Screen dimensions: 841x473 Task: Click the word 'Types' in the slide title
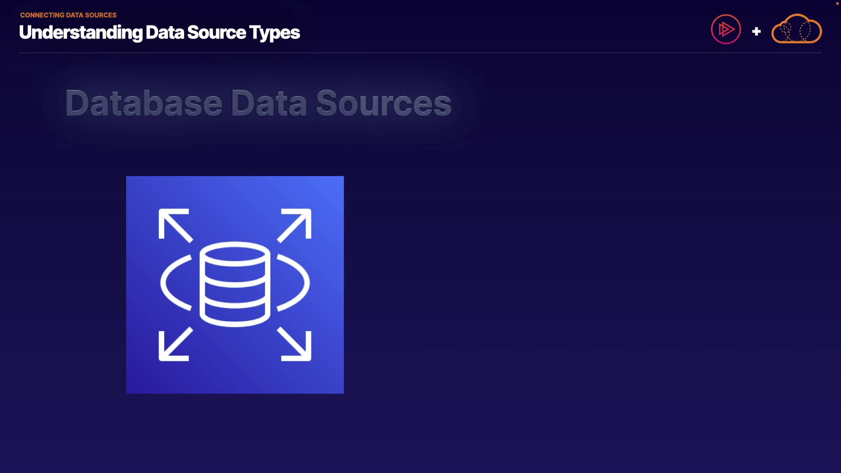coord(275,33)
